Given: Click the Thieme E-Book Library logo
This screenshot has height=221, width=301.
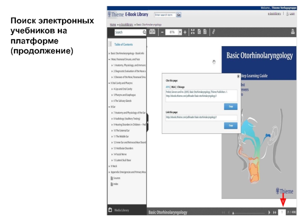Looking at the screenshot, I should [128, 14].
